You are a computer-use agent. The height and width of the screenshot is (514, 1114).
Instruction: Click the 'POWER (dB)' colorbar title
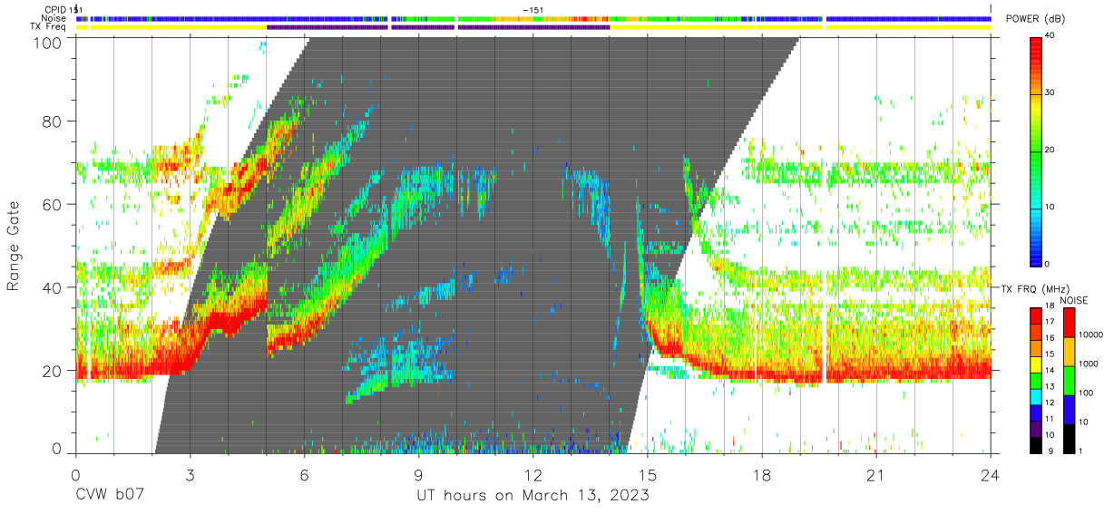coord(1035,20)
